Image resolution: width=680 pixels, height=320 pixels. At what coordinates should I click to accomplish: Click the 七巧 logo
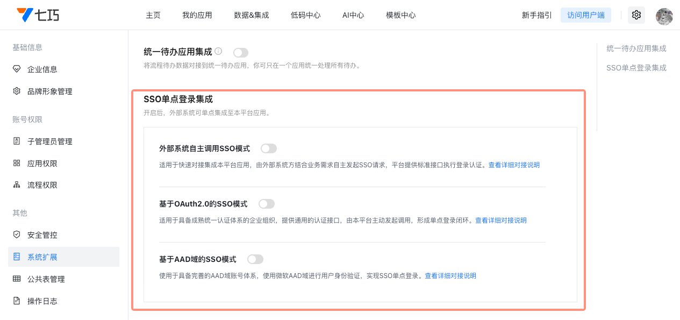pyautogui.click(x=38, y=15)
